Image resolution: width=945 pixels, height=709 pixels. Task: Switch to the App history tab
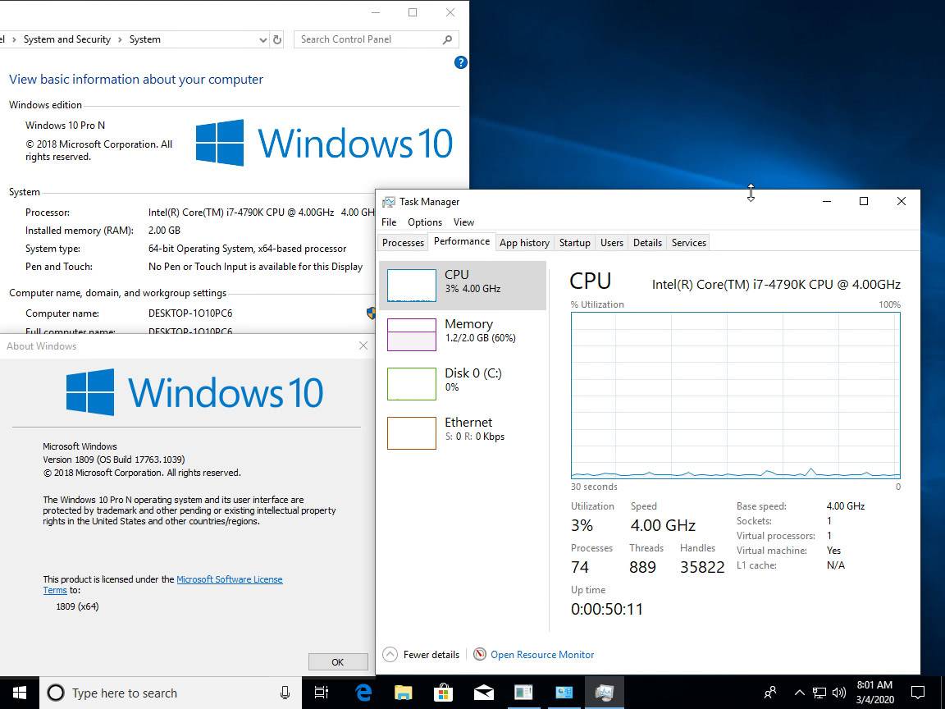[524, 242]
